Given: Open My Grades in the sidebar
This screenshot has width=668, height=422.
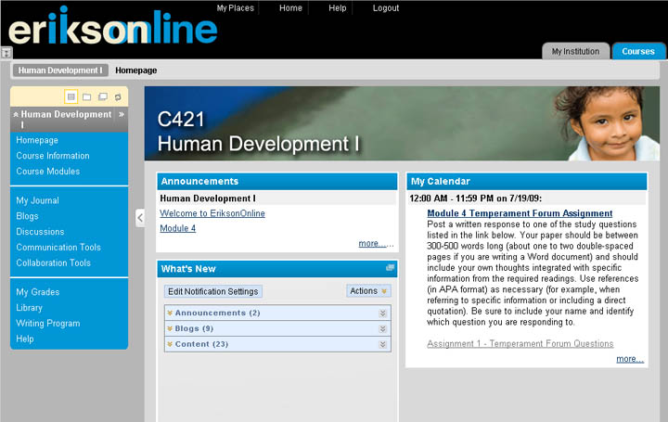Looking at the screenshot, I should (37, 292).
